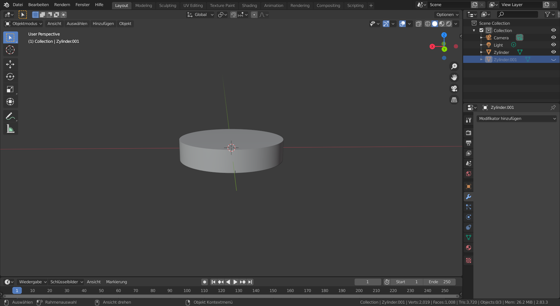The height and width of the screenshot is (306, 560).
Task: Open the Material Properties tab
Action: click(x=468, y=248)
